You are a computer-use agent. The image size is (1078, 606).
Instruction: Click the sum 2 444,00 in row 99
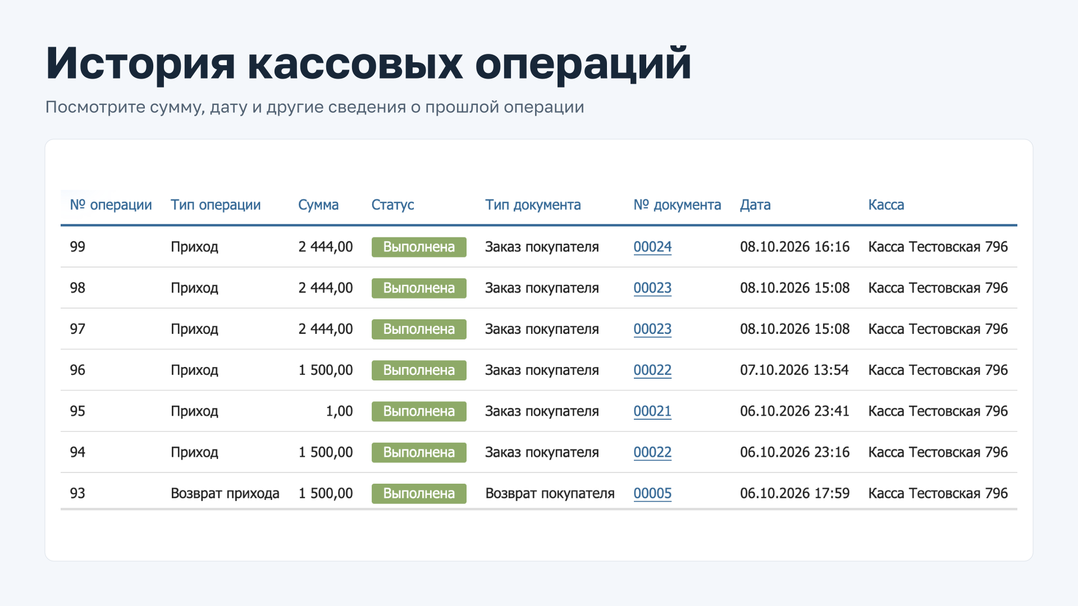[x=326, y=247]
